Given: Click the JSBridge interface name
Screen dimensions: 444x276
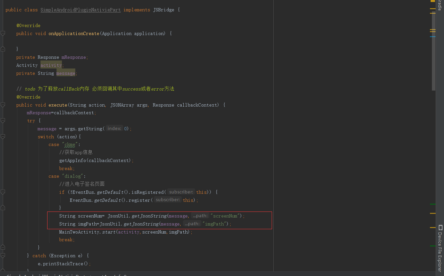Looking at the screenshot, I should [164, 10].
